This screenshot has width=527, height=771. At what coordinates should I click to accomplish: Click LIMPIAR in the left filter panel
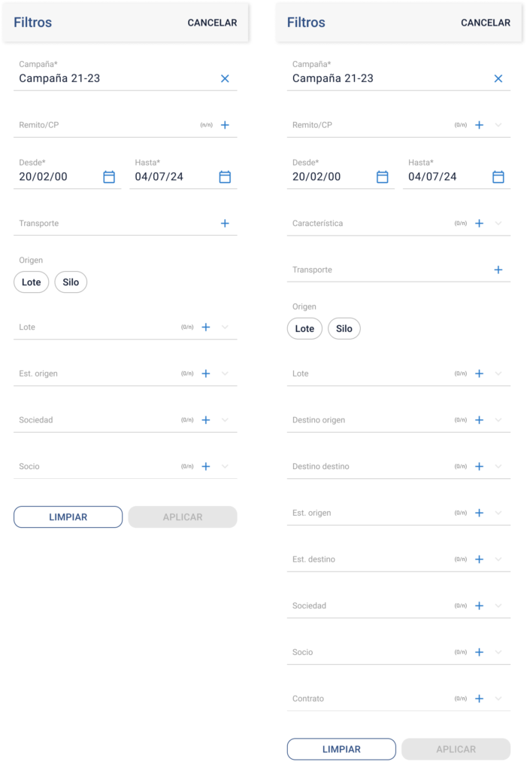[x=68, y=517]
